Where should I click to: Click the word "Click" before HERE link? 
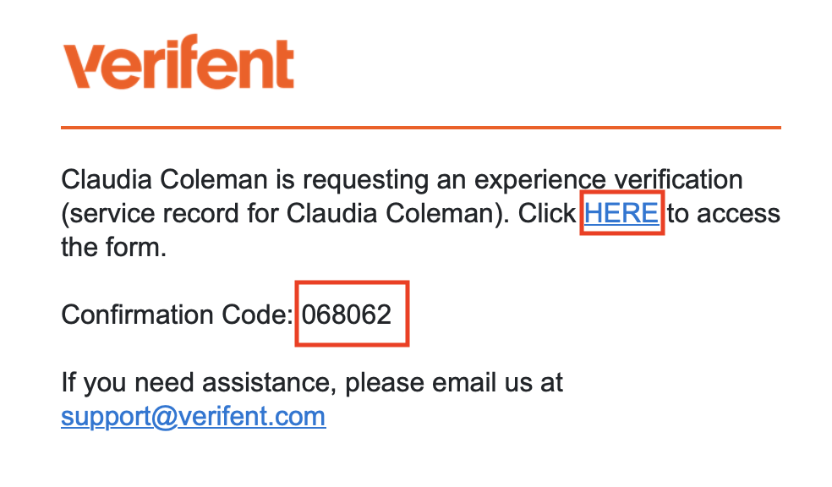[x=546, y=214]
